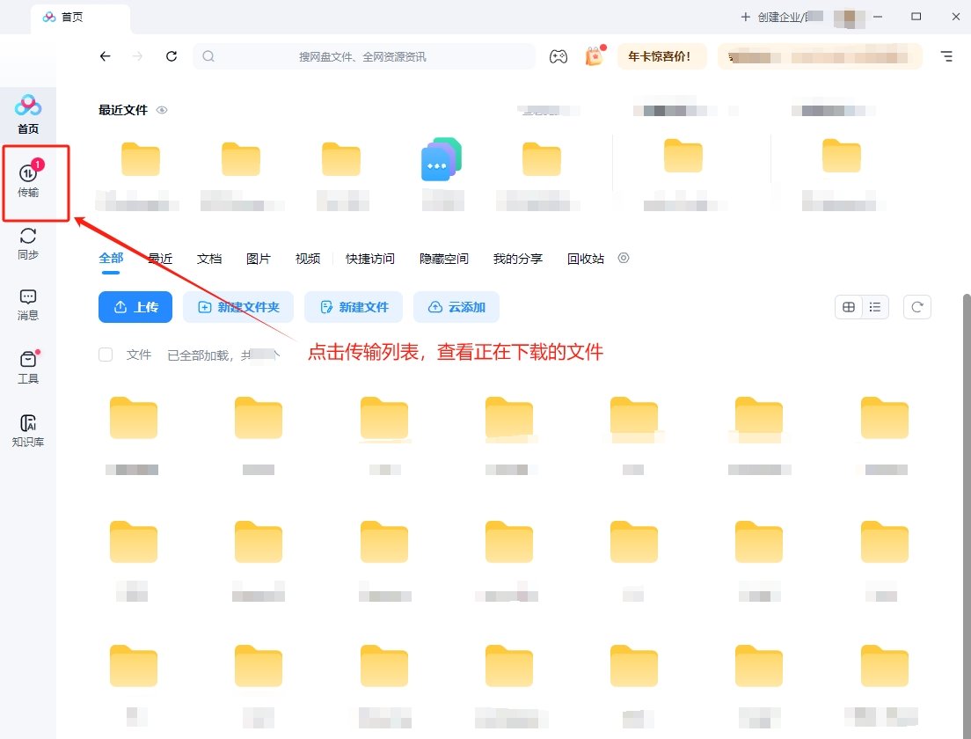Switch to the 回收站 tab
971x739 pixels.
pyautogui.click(x=586, y=258)
